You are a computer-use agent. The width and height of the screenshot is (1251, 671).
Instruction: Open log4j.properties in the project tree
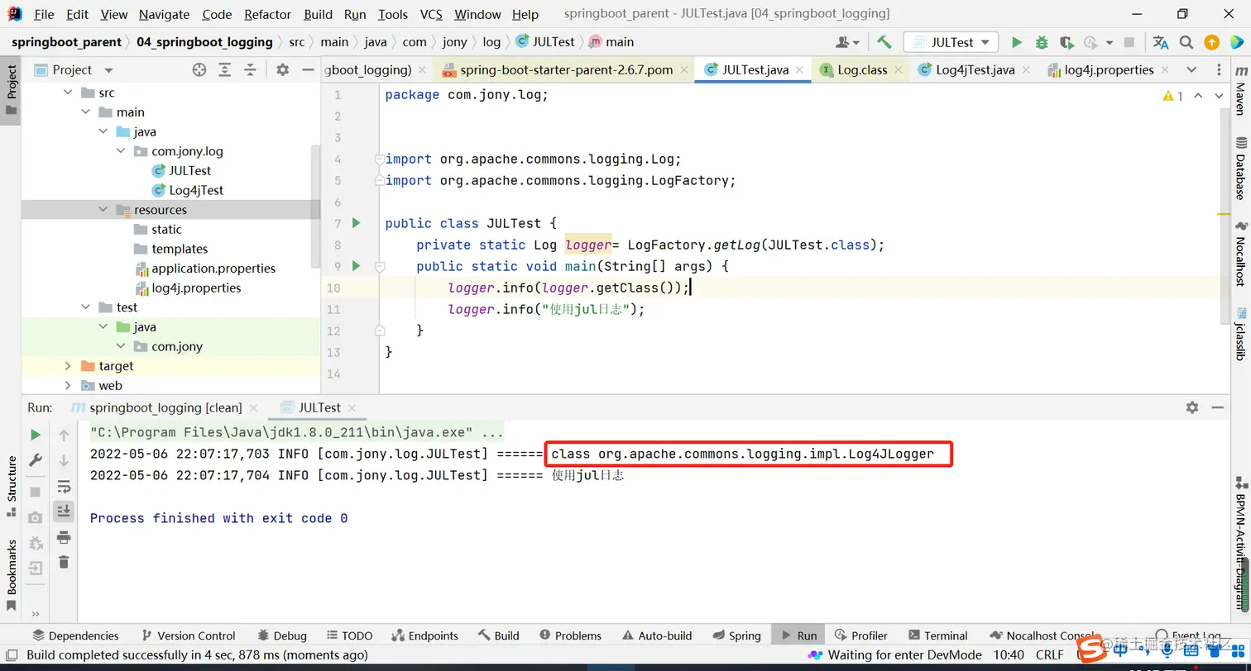(196, 288)
